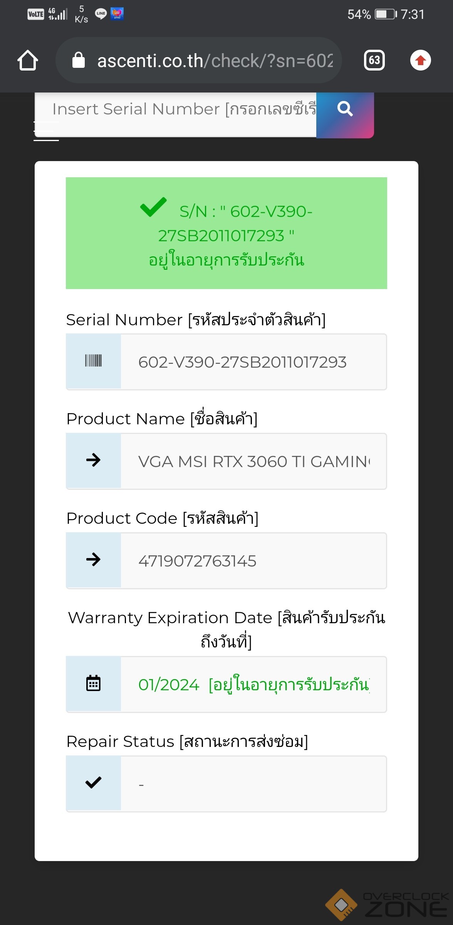
Task: Tap the VGA MSI RTX 3060 product name field
Action: (x=253, y=461)
